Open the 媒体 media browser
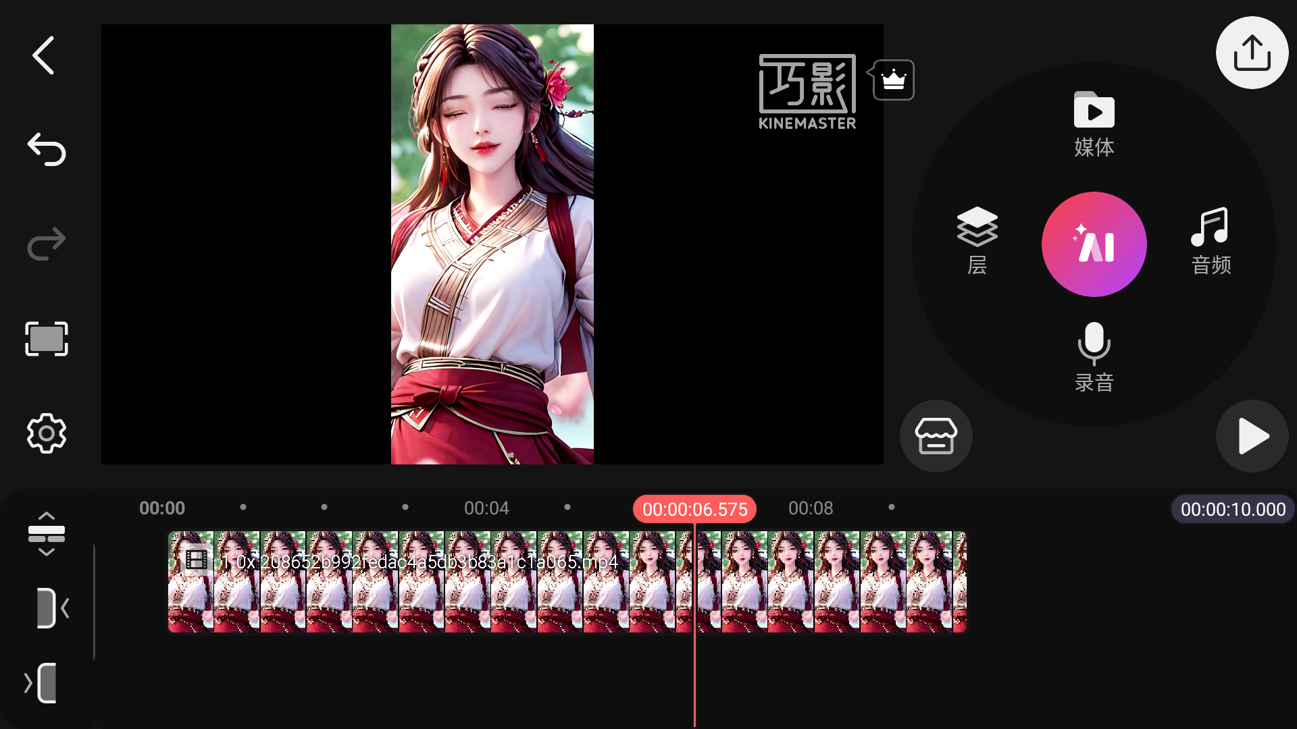The width and height of the screenshot is (1297, 729). point(1094,125)
